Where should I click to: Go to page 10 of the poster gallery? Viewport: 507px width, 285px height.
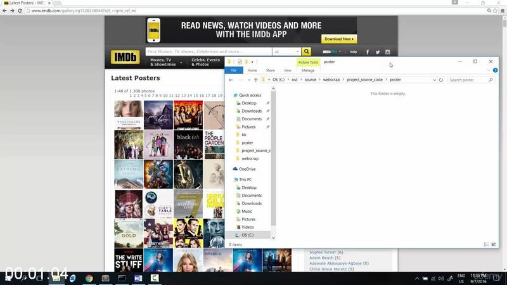(x=165, y=96)
